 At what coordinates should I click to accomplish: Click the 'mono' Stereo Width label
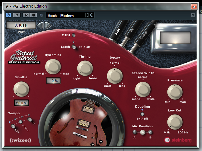[136, 99]
